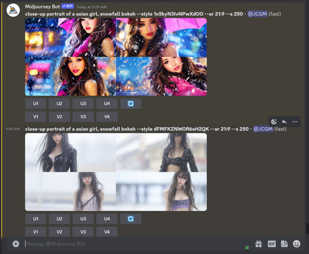
Task: Click @JCGM mention in second message
Action: coord(263,129)
